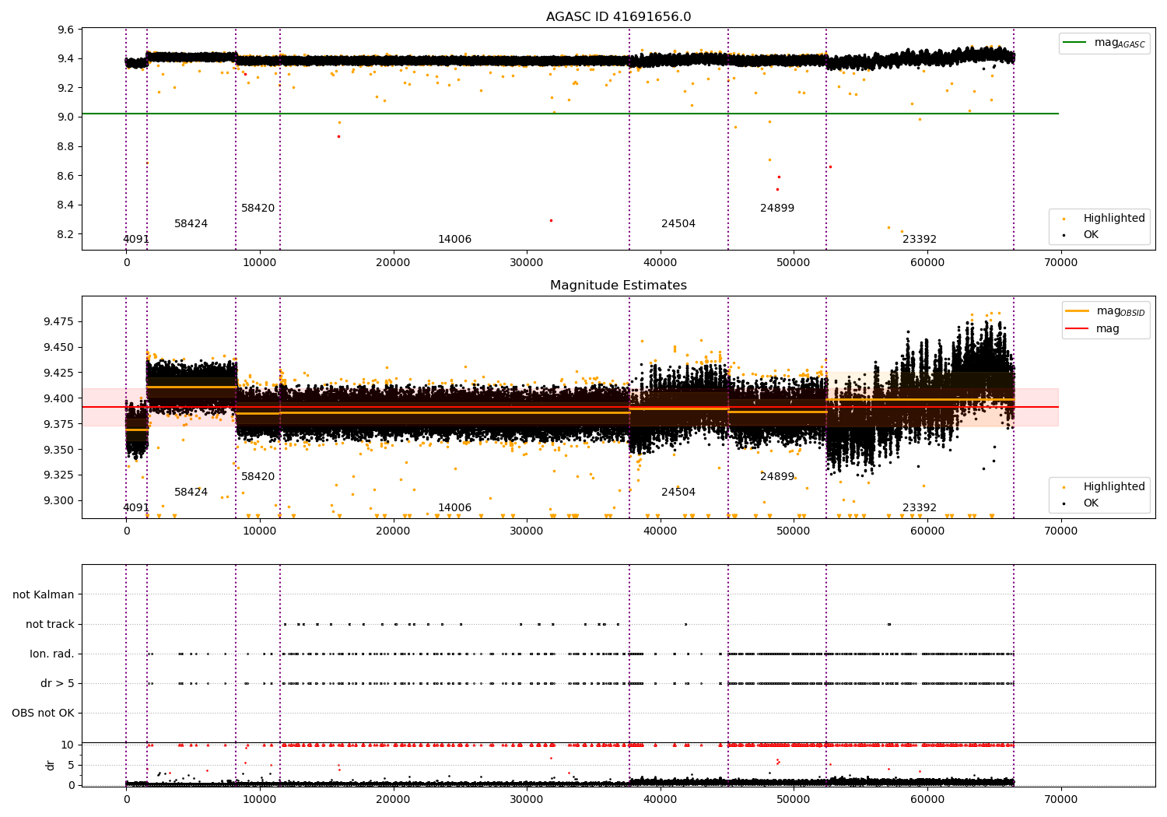Click x-axis tick '10000' under Magnitude Estimates plot
Screen dimensions: 1167x817
tap(260, 531)
